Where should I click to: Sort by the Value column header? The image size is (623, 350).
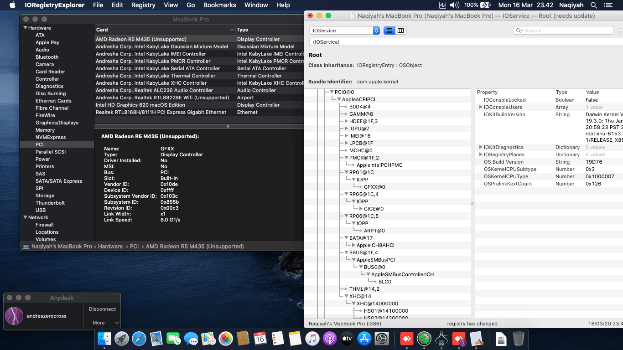point(603,92)
